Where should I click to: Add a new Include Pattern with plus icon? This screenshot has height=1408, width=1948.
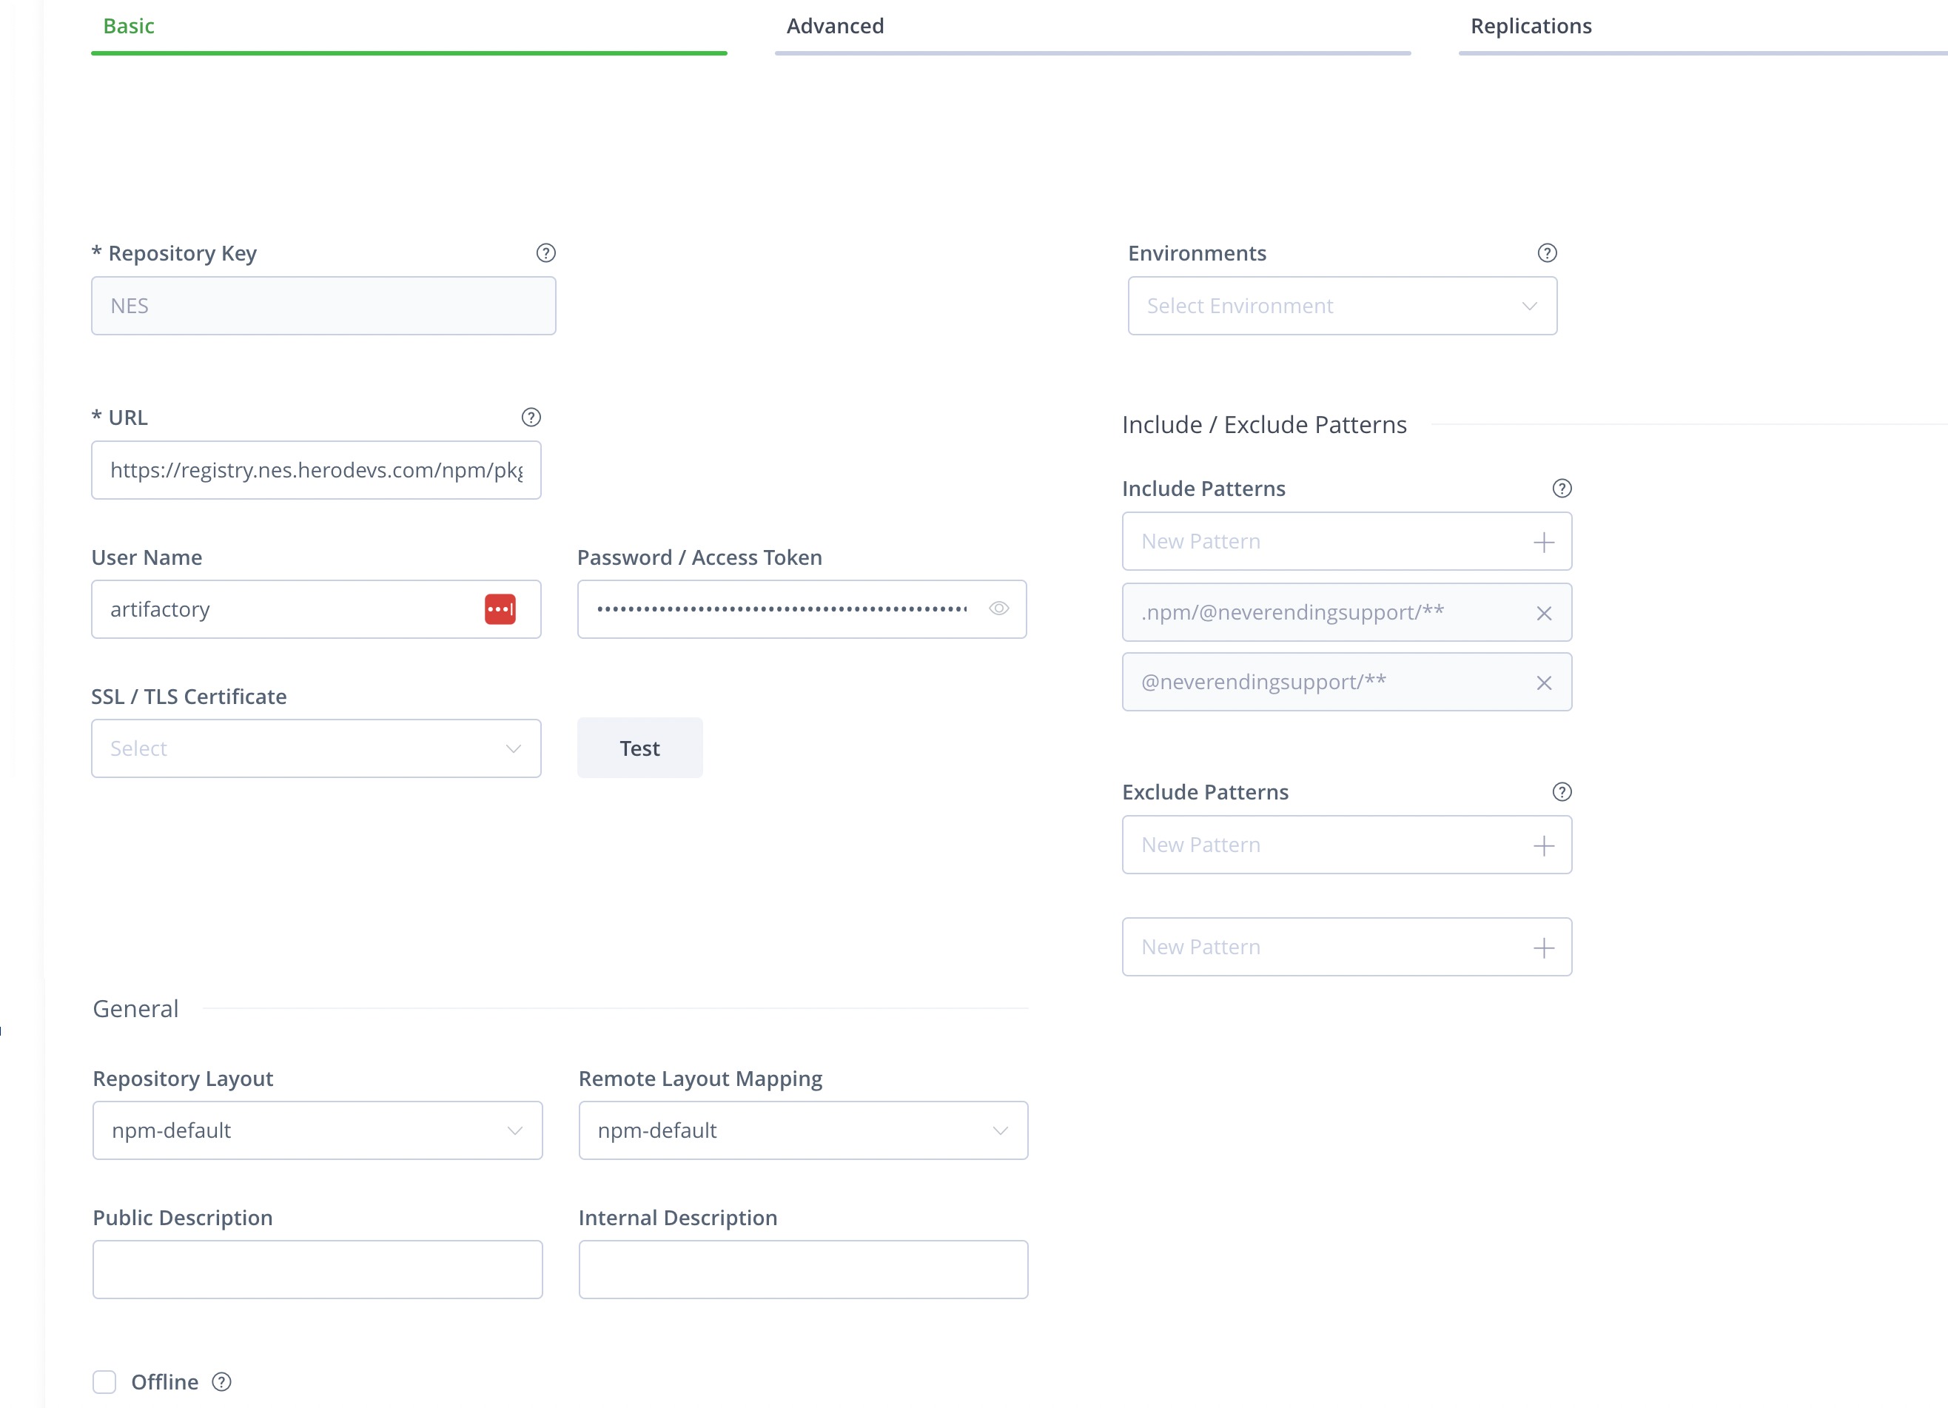[x=1543, y=541]
